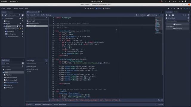191x107 pixels.
Task: Click warning icon on CollisionPolygon2D node
Action: pos(20,29)
